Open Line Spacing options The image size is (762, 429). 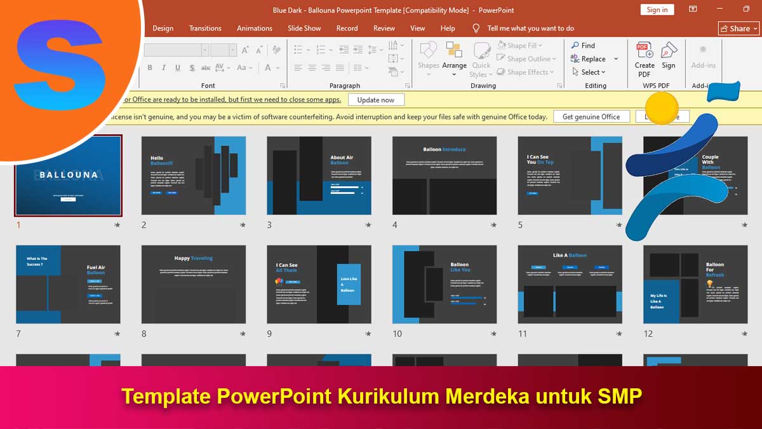point(375,49)
